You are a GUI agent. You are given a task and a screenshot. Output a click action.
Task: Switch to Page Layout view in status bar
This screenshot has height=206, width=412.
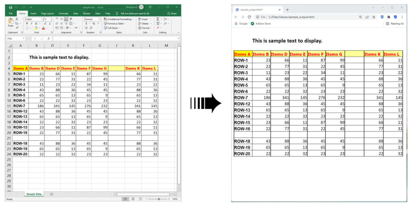133,199
